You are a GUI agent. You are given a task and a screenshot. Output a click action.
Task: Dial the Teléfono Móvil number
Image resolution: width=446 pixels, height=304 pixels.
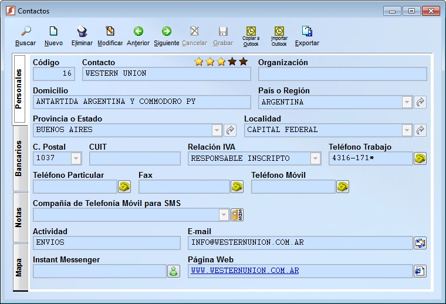pos(343,187)
